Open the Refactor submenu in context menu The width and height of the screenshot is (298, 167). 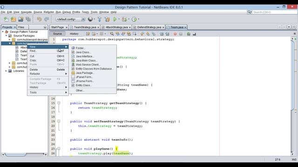coord(48,74)
